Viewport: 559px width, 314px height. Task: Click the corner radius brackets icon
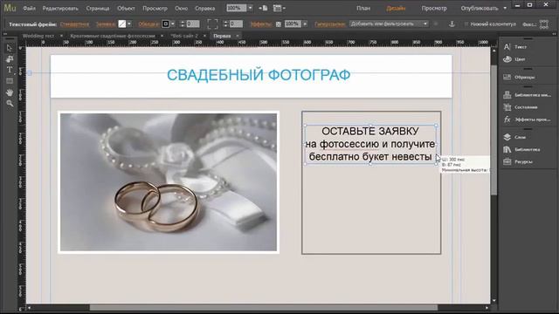[x=212, y=24]
